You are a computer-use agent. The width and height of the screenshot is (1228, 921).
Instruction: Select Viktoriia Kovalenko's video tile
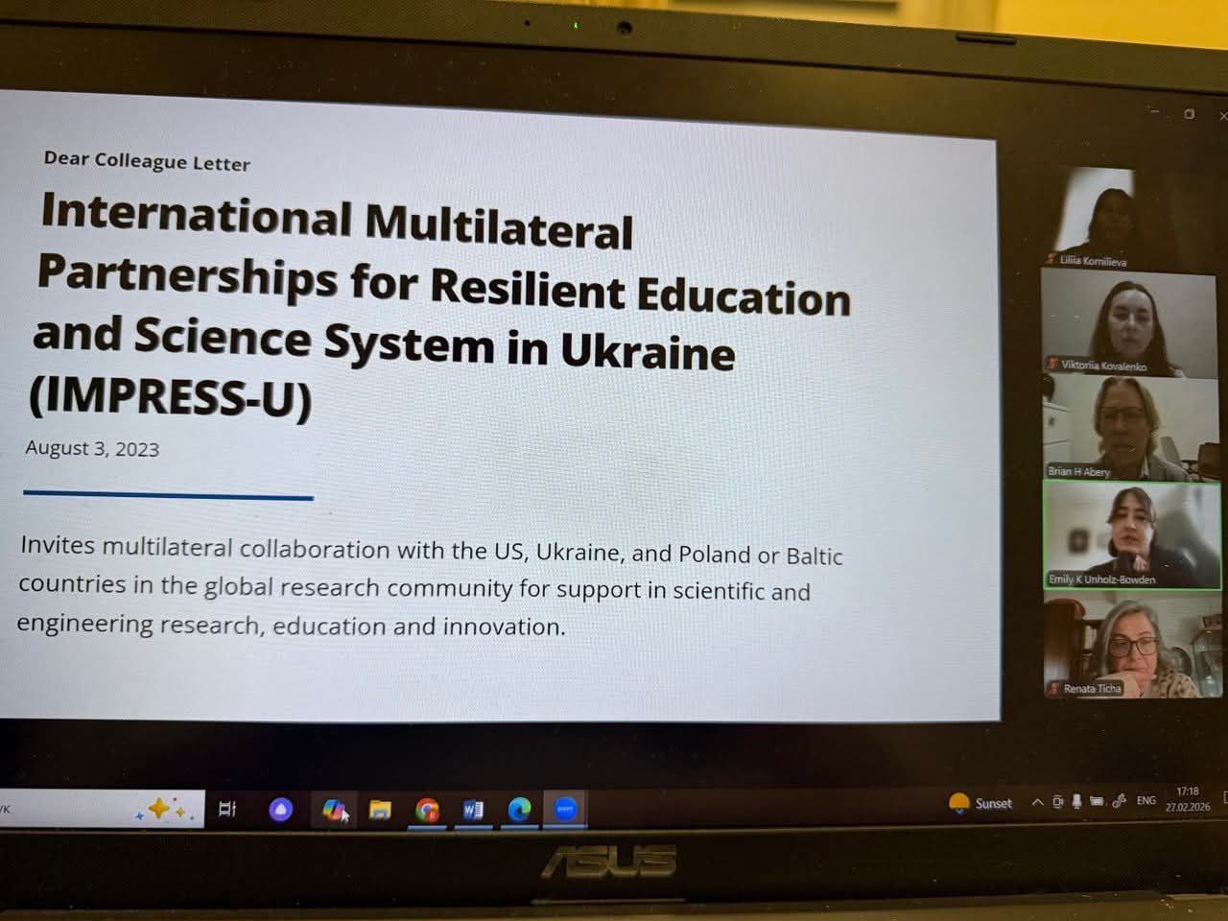(1128, 321)
